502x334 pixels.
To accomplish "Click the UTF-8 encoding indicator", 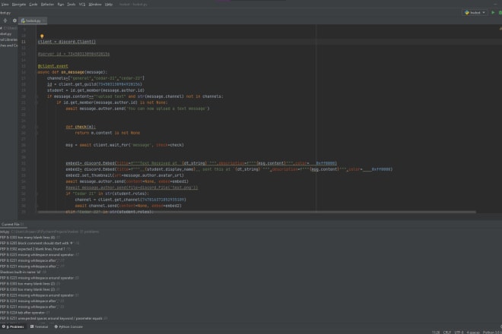I will (x=459, y=332).
